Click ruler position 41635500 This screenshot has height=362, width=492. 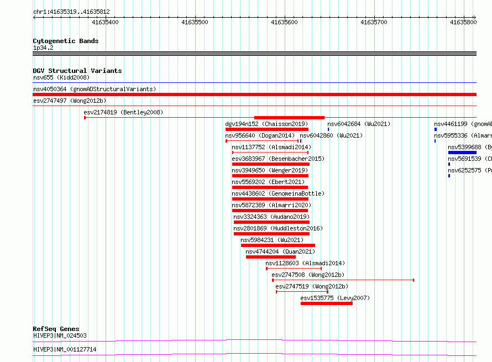click(195, 22)
